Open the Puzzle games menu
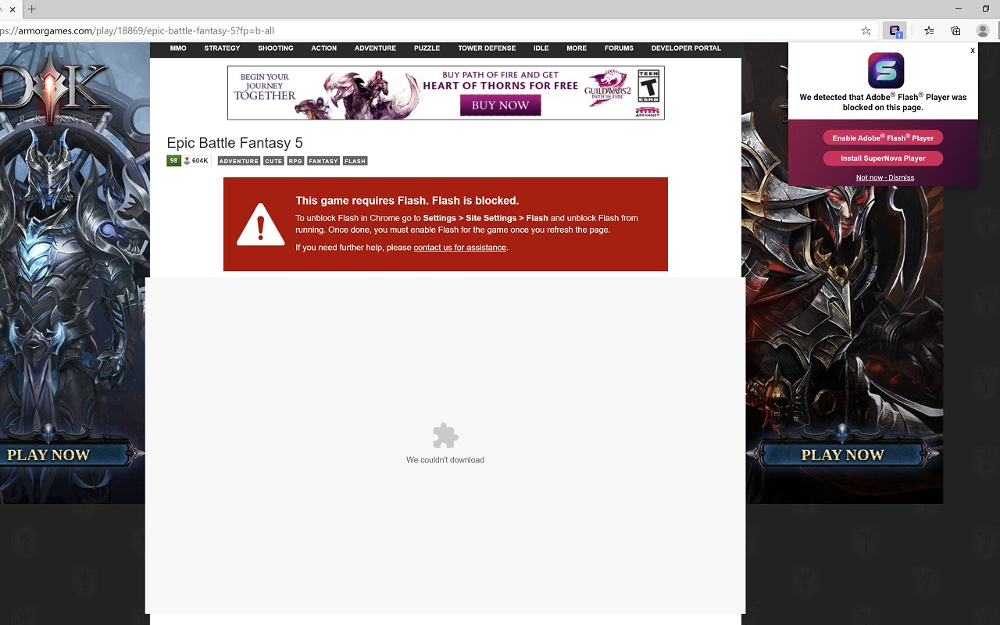The height and width of the screenshot is (625, 1000). coord(427,48)
